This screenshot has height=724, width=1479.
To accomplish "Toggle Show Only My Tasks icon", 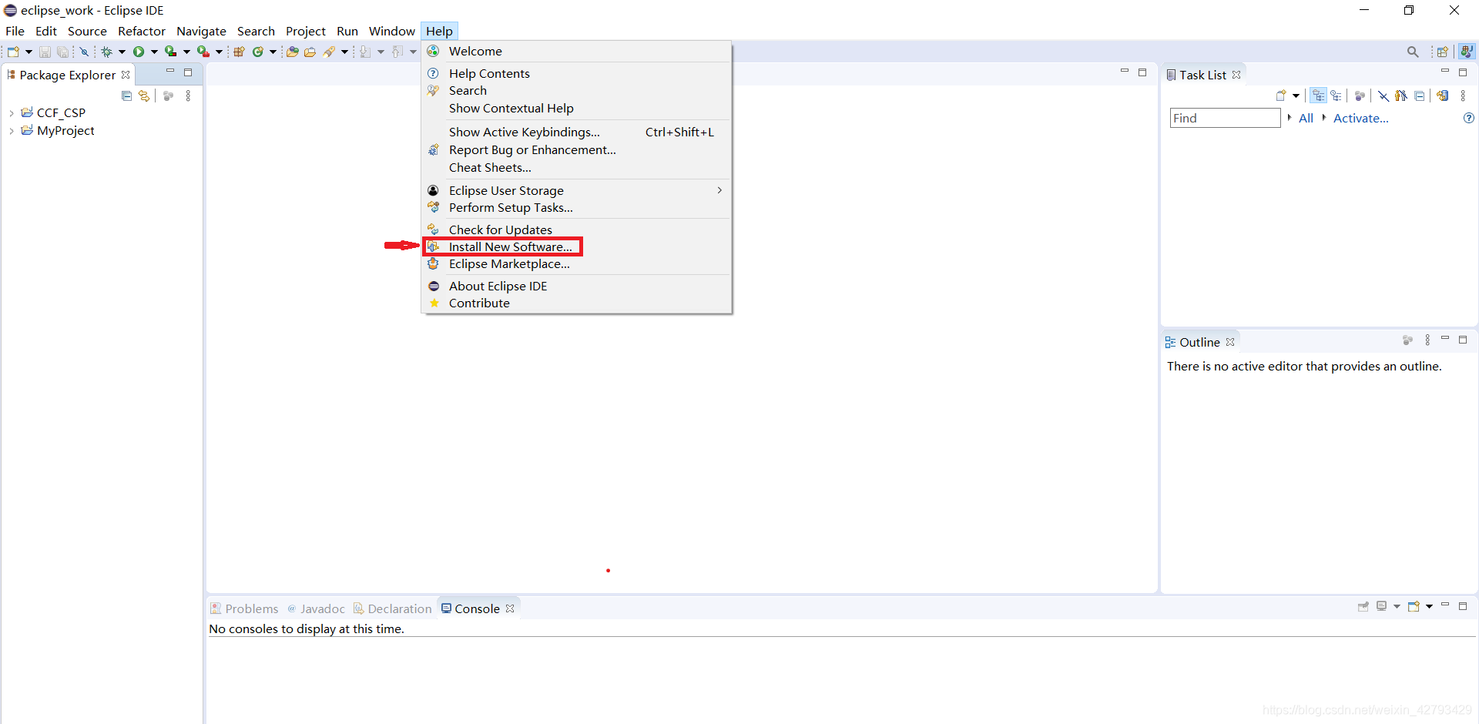I will [x=1401, y=96].
